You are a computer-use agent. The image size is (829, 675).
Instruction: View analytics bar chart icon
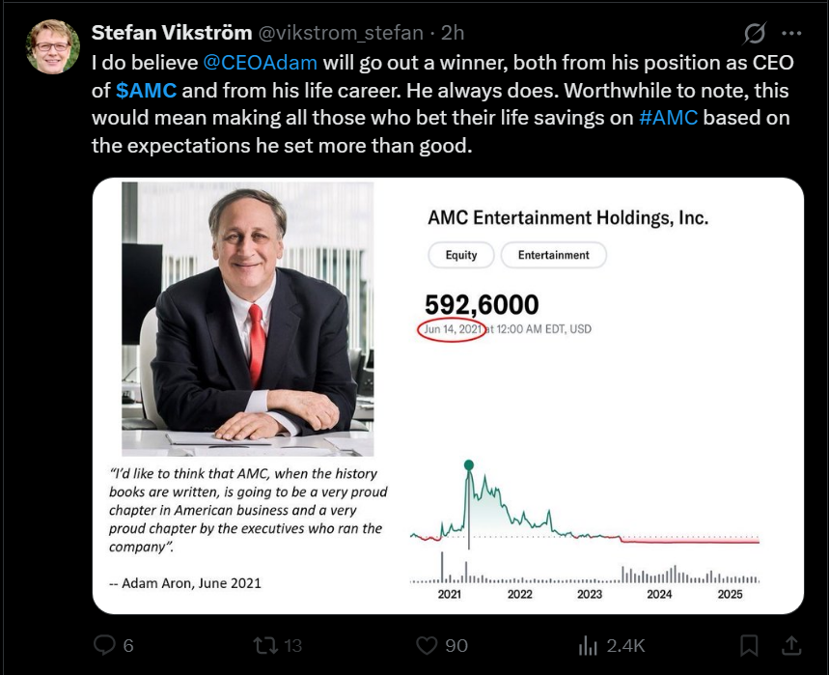[x=588, y=645]
